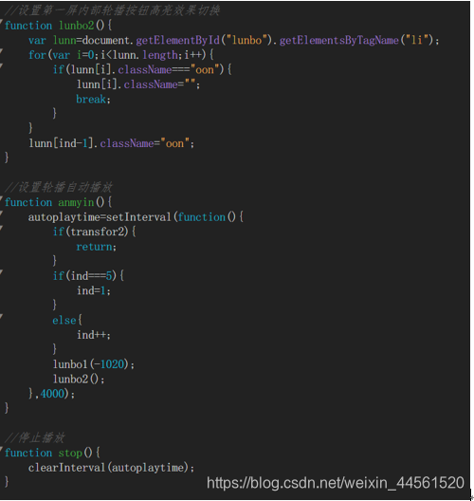The height and width of the screenshot is (501, 474).
Task: Collapse the fold marker beside the for loop
Action: 2,51
